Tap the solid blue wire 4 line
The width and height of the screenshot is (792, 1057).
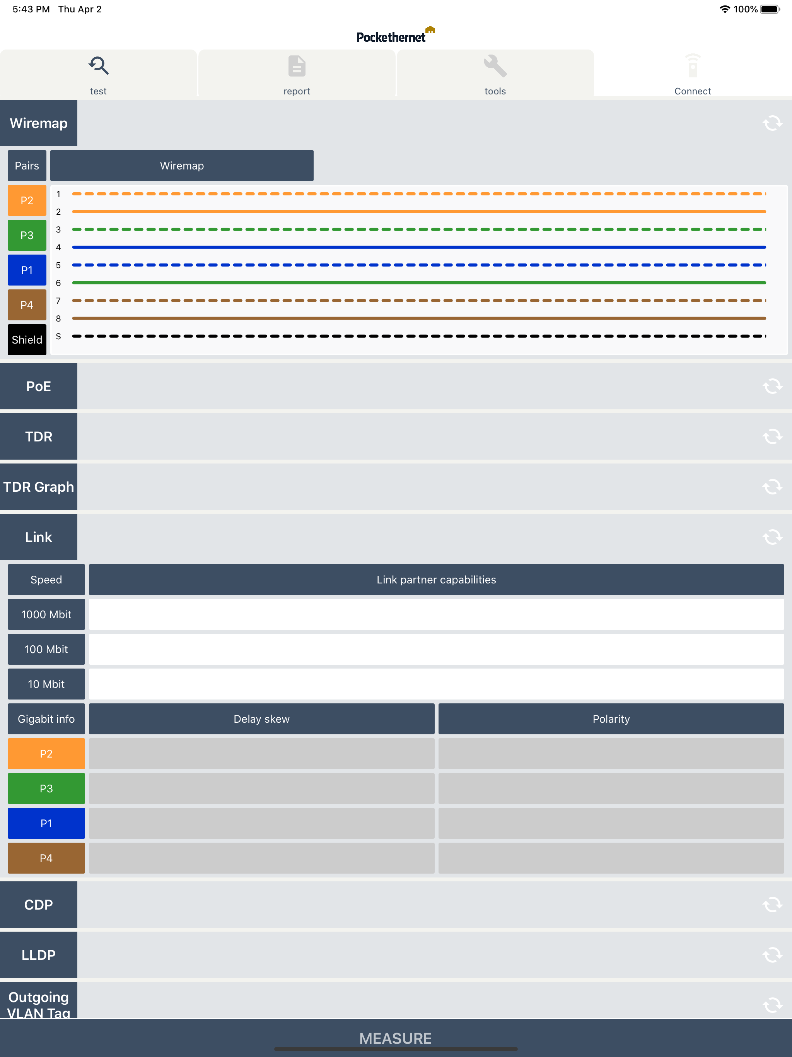pos(419,247)
